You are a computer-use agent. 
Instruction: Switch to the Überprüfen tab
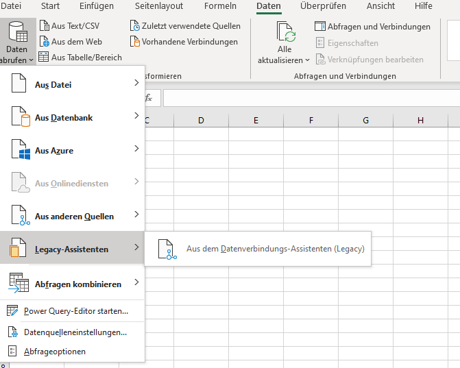point(323,6)
